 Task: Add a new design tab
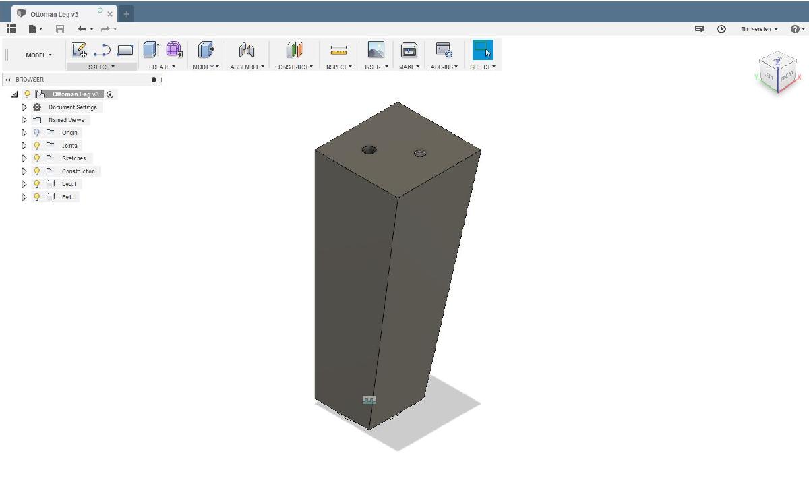click(x=126, y=13)
